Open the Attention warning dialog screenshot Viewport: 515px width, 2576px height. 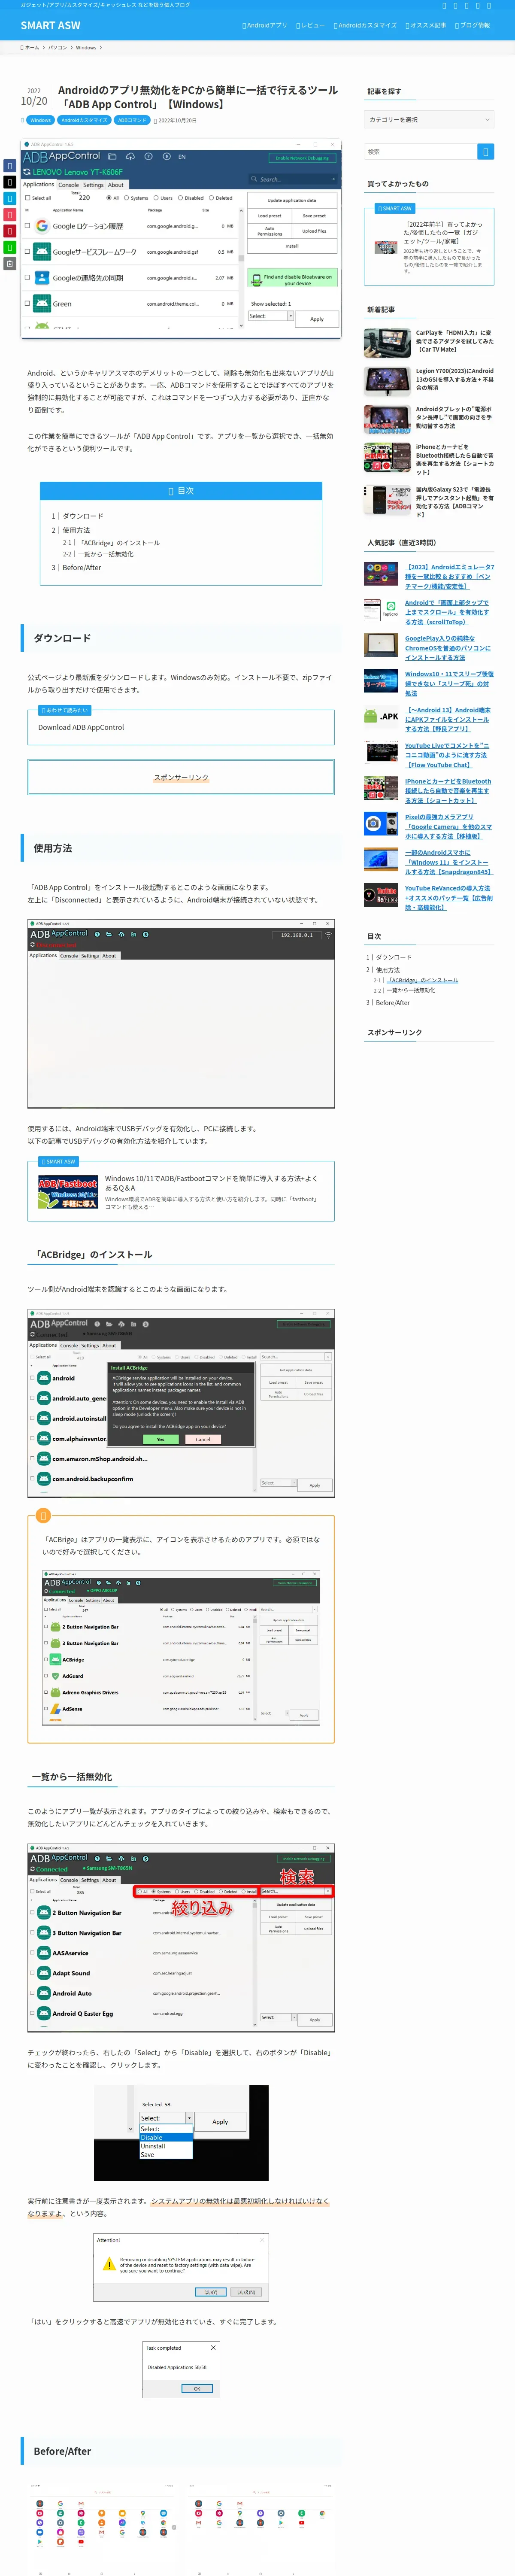point(181,2266)
